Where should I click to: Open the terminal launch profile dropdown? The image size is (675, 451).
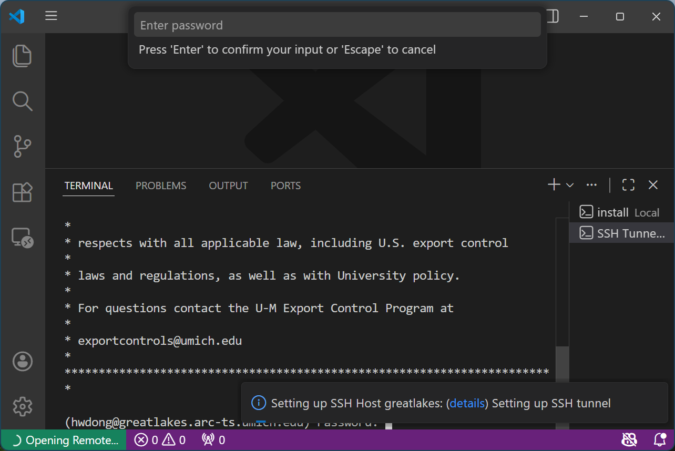pos(570,185)
